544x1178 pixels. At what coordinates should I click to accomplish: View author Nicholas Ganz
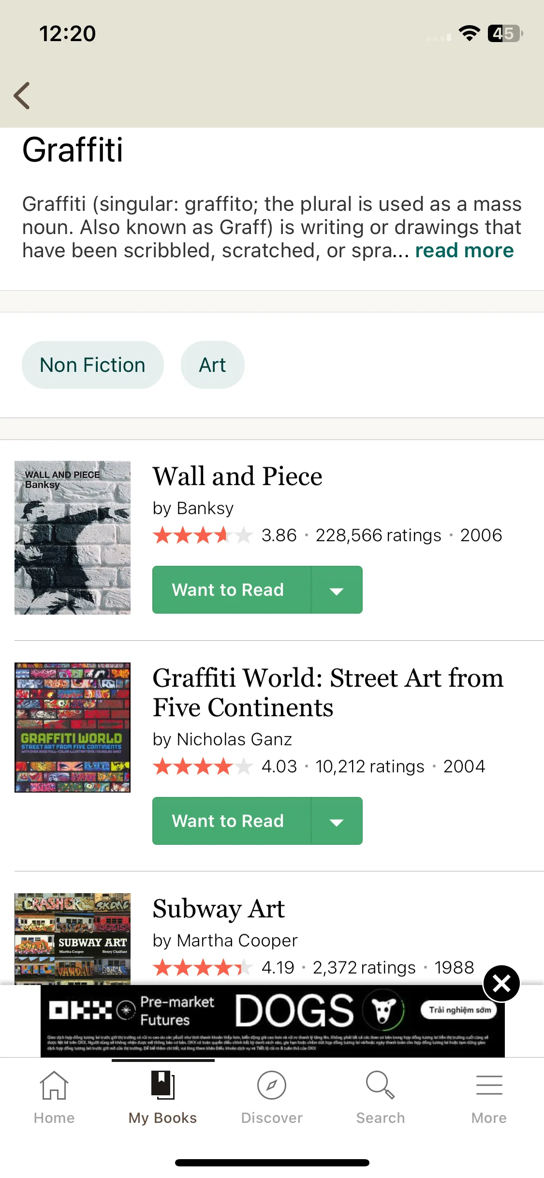pyautogui.click(x=235, y=739)
